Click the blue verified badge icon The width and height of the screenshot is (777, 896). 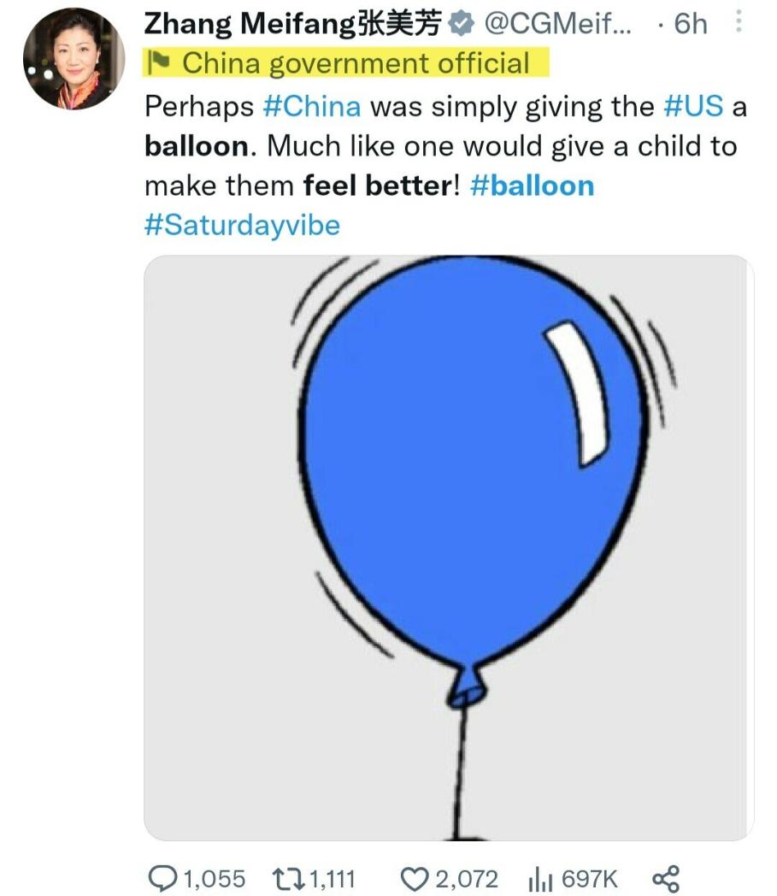pos(461,23)
